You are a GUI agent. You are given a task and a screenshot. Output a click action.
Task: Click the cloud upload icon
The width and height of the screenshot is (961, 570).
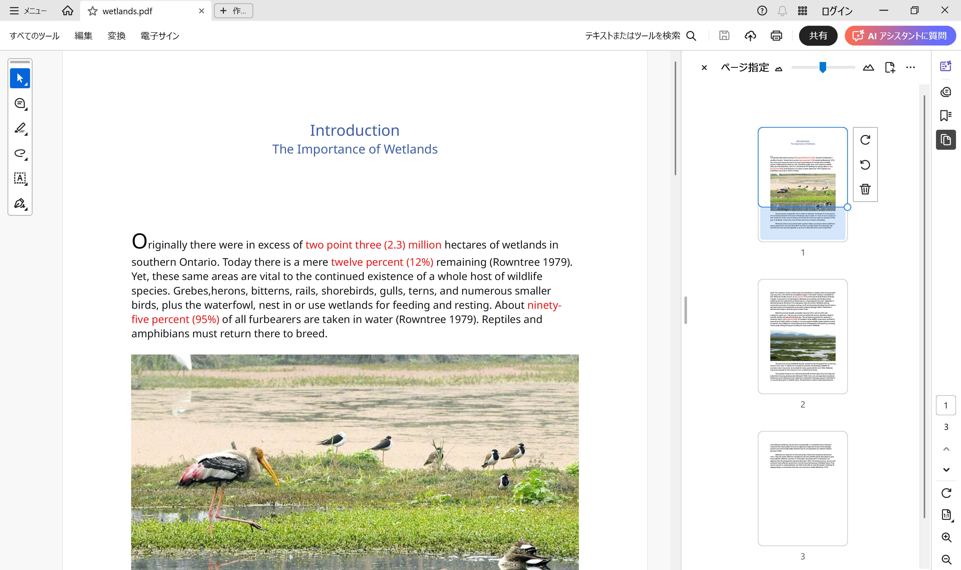pos(750,36)
